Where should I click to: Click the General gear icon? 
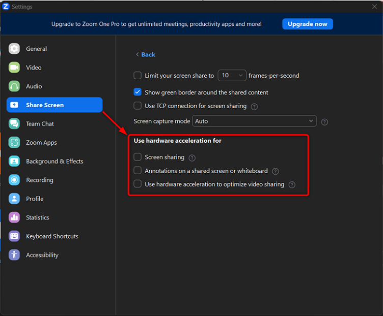(x=14, y=49)
